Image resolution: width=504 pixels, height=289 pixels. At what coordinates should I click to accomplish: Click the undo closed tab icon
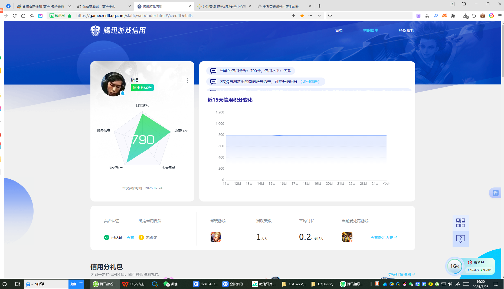click(474, 16)
